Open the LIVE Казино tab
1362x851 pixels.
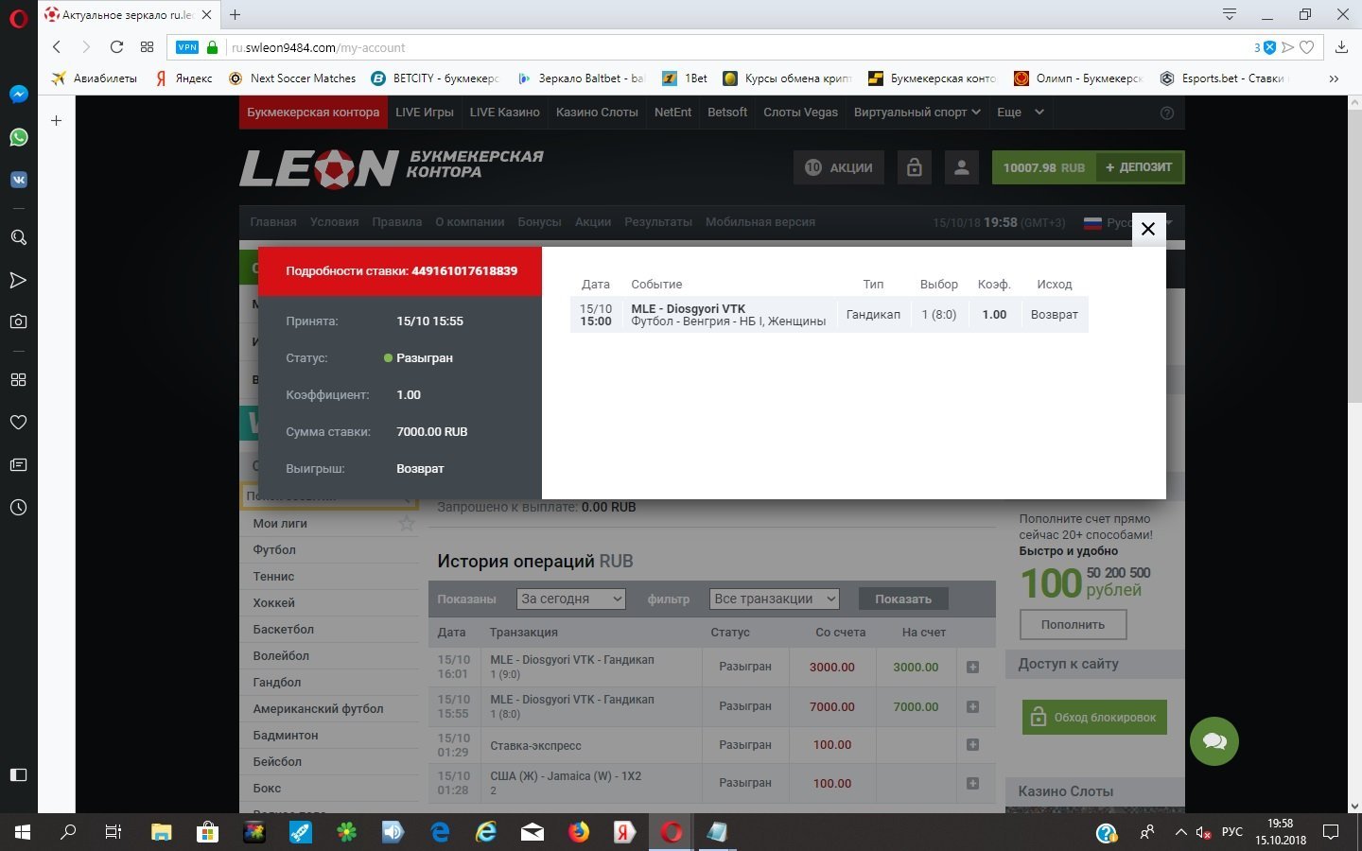(504, 112)
